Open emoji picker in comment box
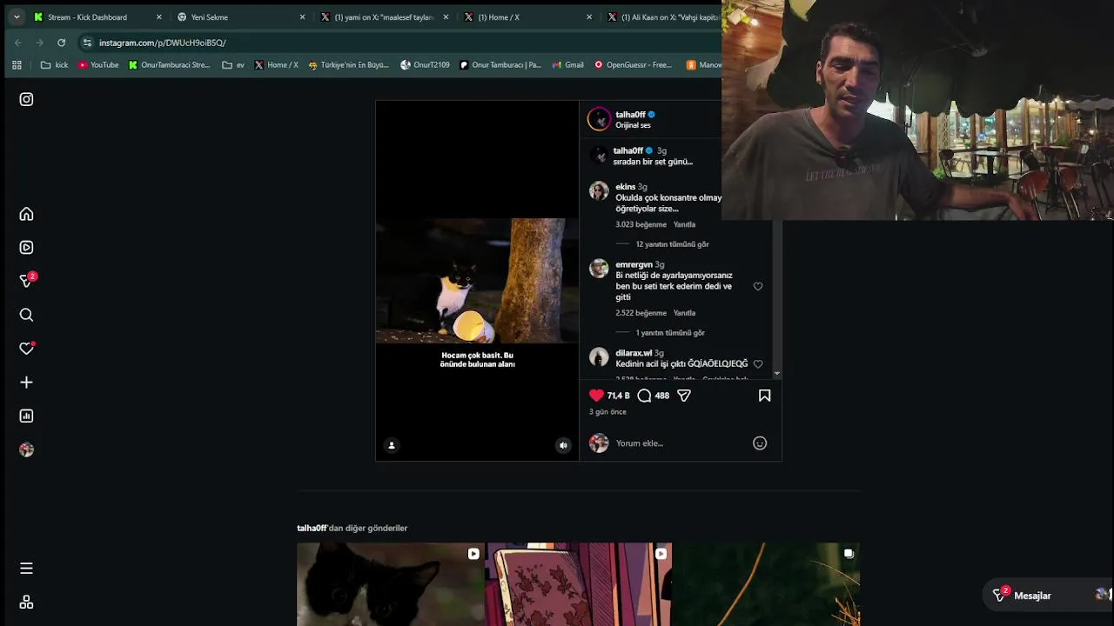The width and height of the screenshot is (1114, 626). point(760,443)
